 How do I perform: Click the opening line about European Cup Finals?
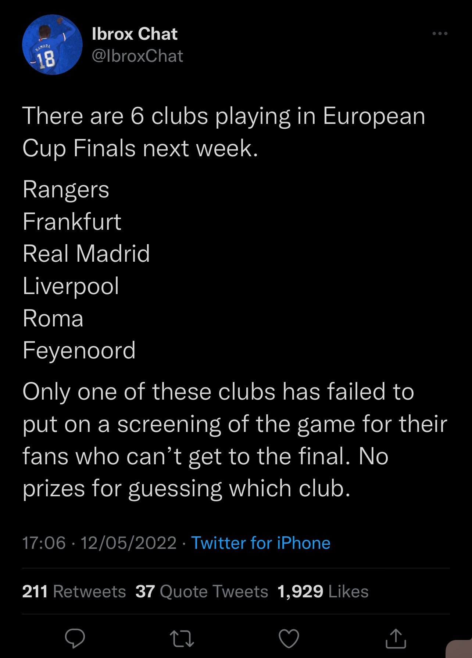coord(224,132)
